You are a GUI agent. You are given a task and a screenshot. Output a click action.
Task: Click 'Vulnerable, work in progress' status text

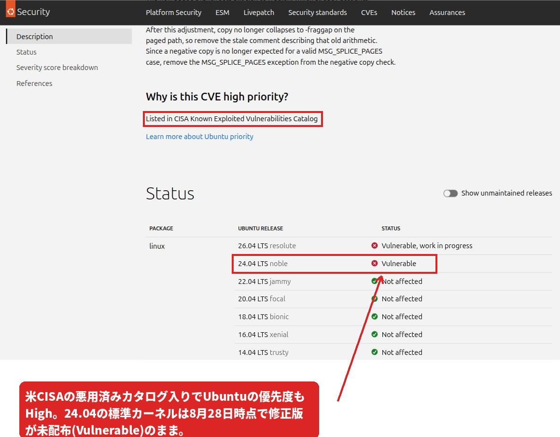(427, 246)
